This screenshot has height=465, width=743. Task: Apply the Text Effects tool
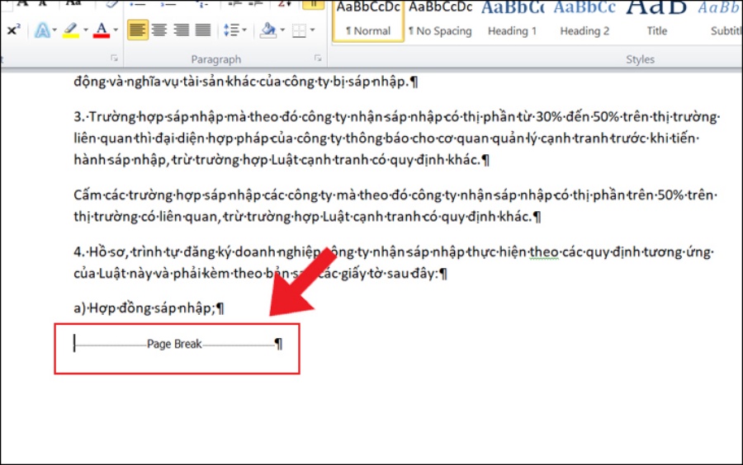[41, 31]
